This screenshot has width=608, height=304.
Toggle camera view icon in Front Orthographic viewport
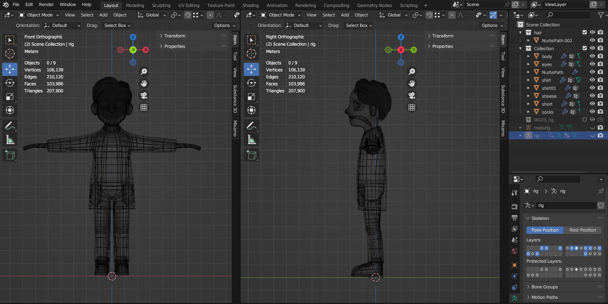(x=144, y=96)
